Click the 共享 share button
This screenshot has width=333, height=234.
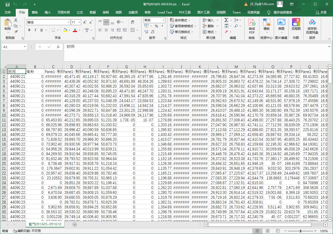(321, 12)
